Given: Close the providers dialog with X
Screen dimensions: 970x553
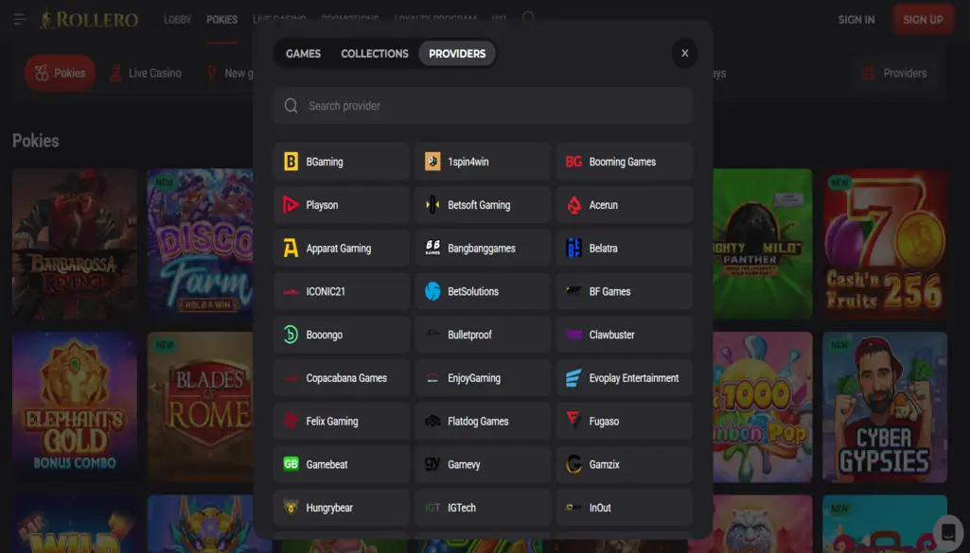Looking at the screenshot, I should 684,54.
